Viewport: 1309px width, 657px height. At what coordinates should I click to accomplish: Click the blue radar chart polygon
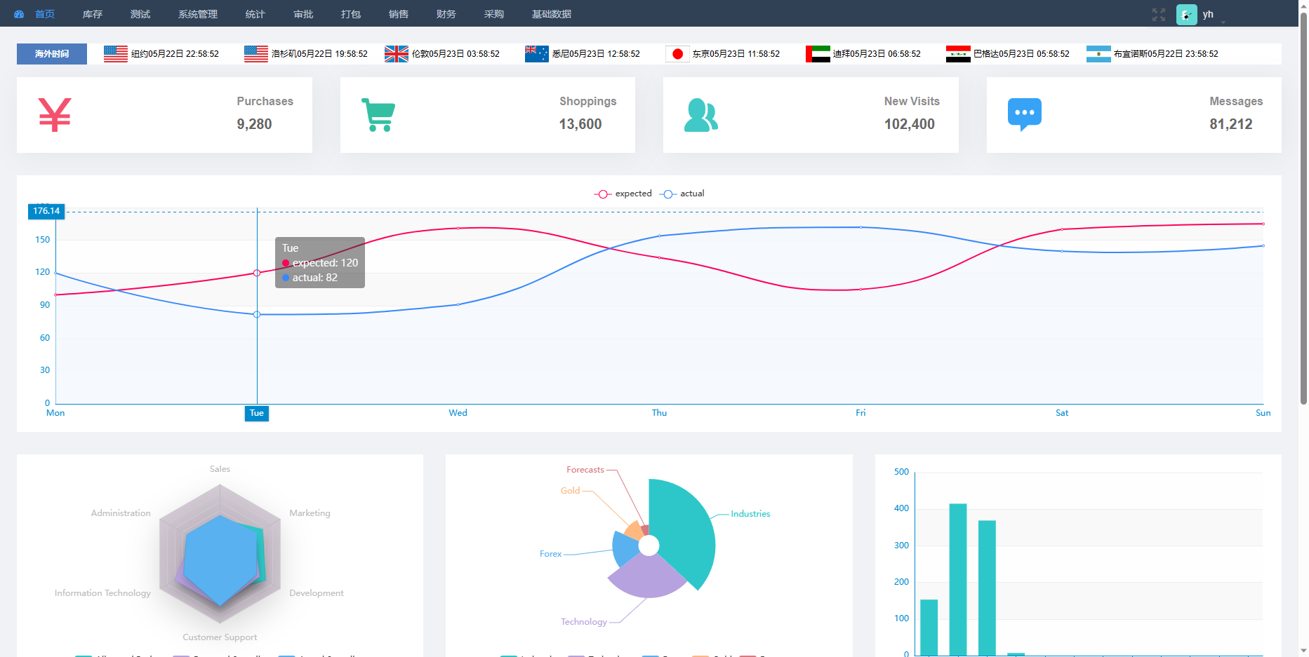click(x=220, y=560)
